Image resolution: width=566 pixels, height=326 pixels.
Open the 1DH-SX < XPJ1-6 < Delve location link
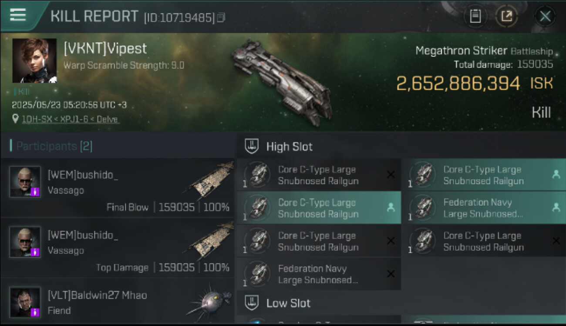click(70, 119)
